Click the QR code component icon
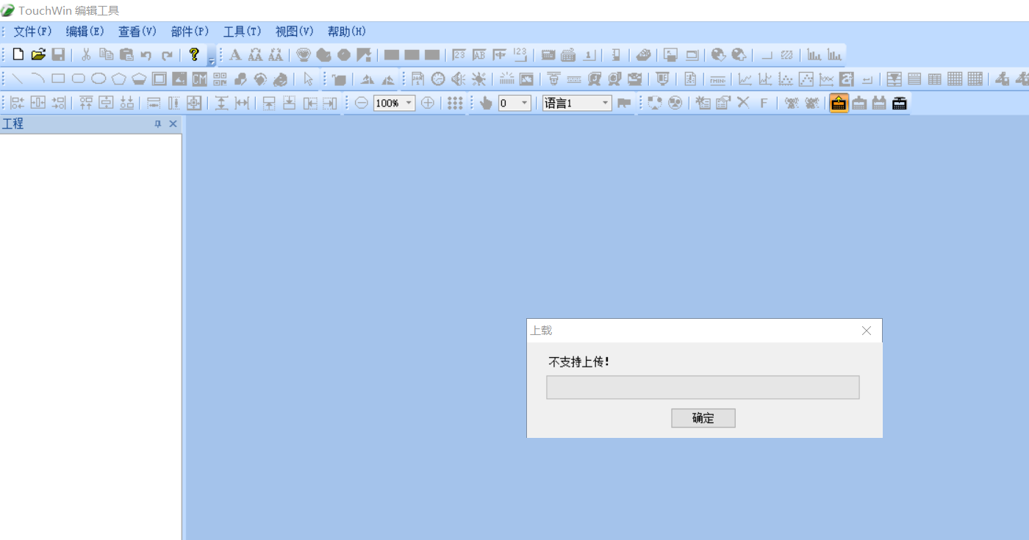The height and width of the screenshot is (540, 1029). (x=220, y=79)
